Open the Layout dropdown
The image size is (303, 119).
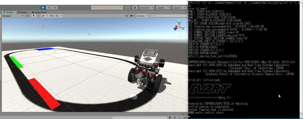179,8
